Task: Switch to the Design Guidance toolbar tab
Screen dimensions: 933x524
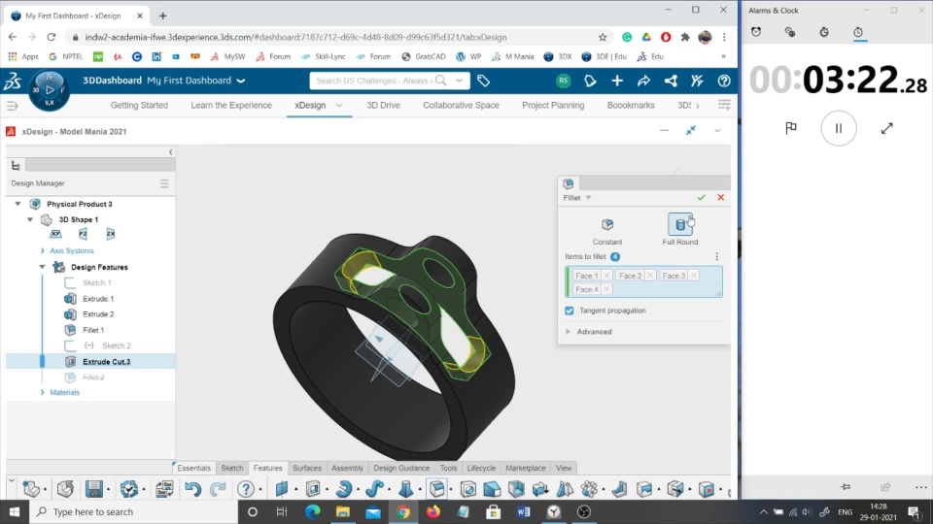Action: pos(401,468)
